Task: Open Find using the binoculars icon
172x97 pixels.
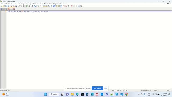Action: pyautogui.click(x=32, y=6)
